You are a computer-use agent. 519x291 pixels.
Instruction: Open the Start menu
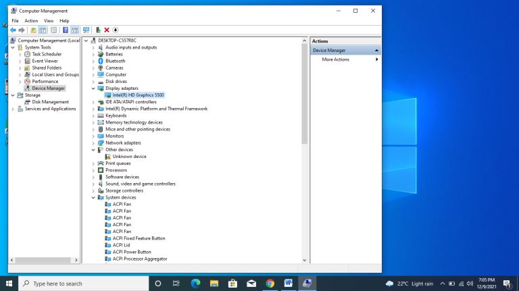click(9, 284)
